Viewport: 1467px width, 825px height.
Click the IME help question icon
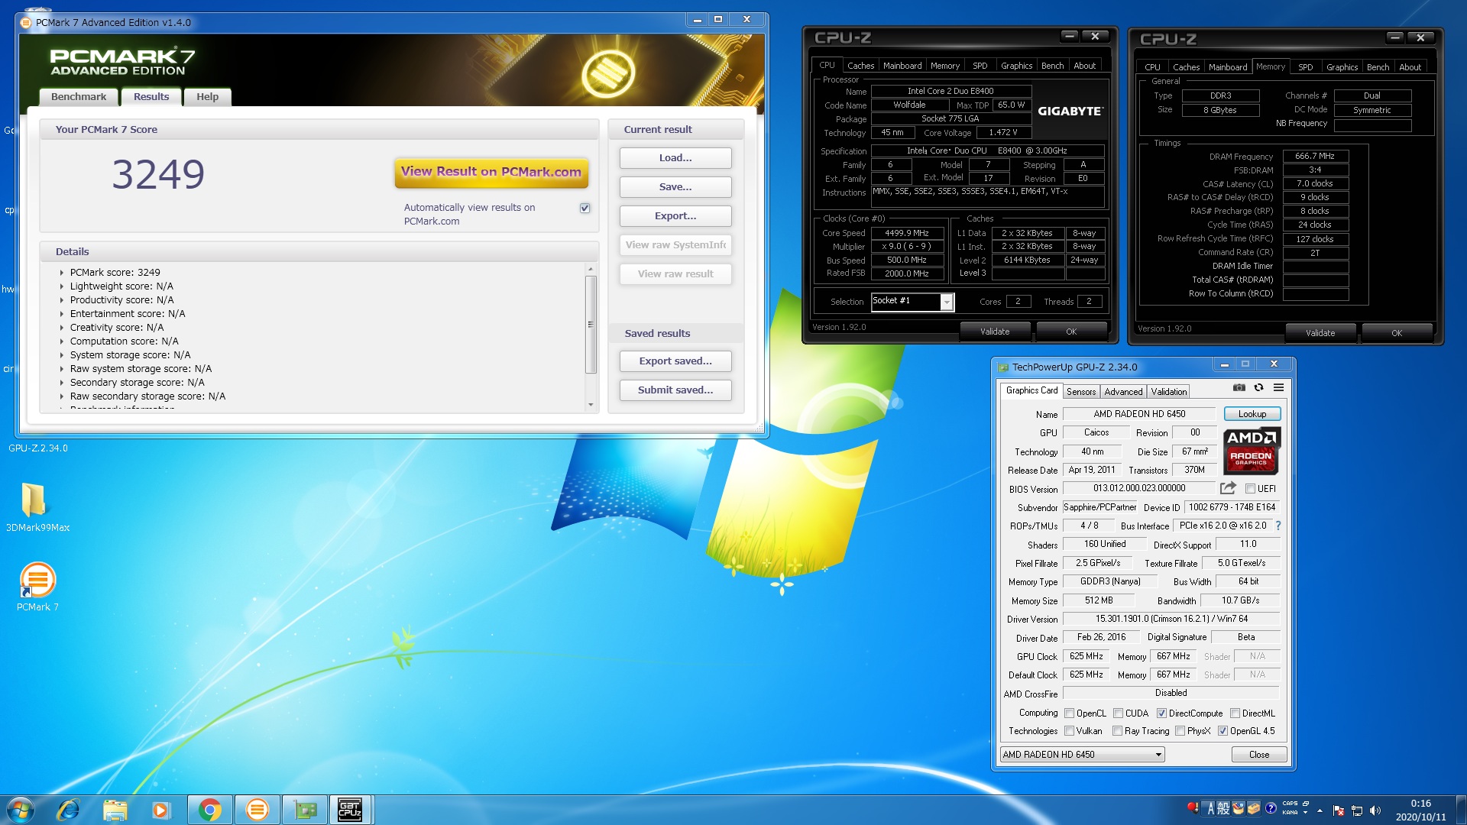pyautogui.click(x=1271, y=808)
